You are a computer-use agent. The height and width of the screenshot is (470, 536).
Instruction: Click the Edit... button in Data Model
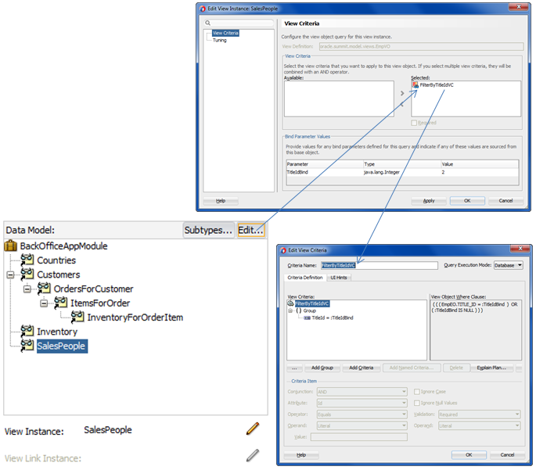250,230
